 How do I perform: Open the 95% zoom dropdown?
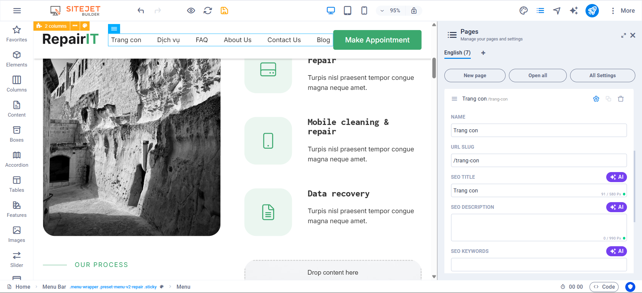[391, 11]
